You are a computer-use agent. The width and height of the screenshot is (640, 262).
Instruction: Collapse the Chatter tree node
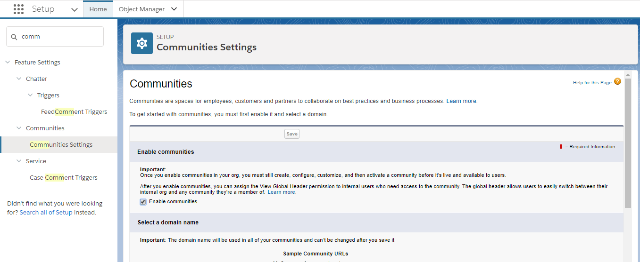pos(19,79)
